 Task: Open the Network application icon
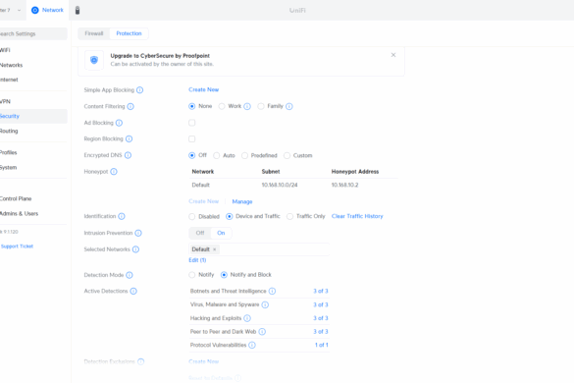(x=35, y=10)
